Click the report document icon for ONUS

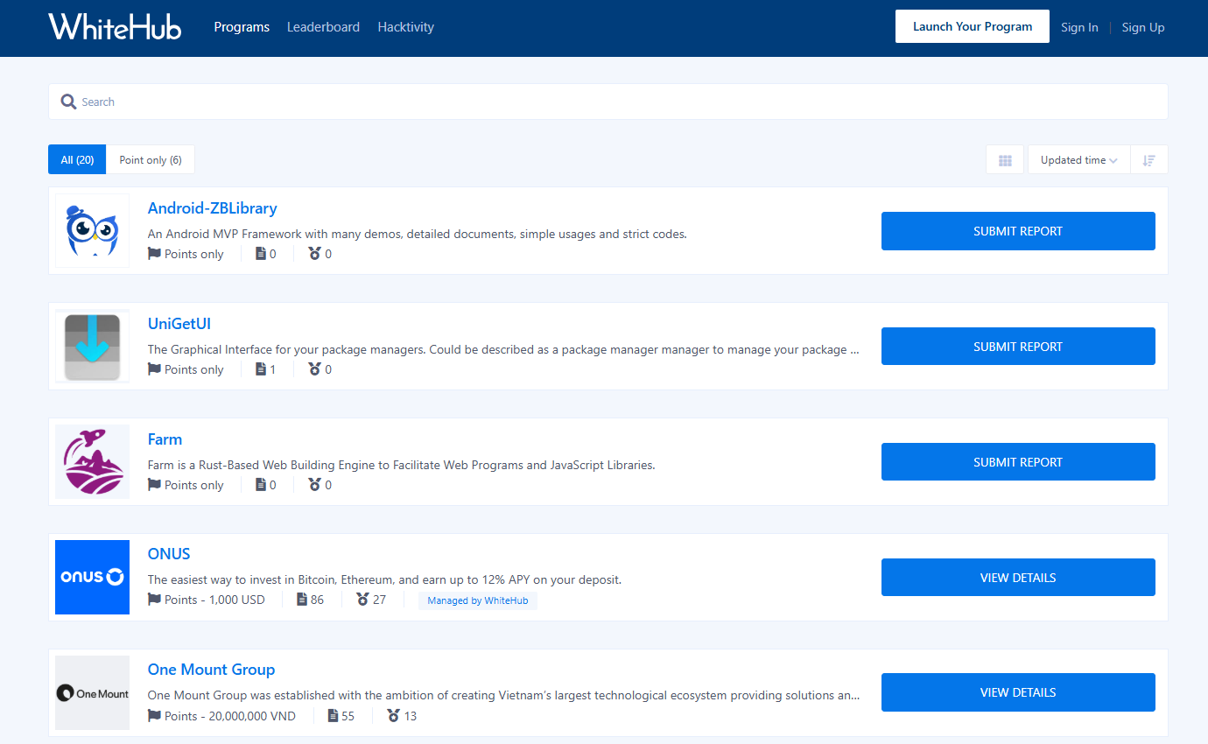[302, 600]
